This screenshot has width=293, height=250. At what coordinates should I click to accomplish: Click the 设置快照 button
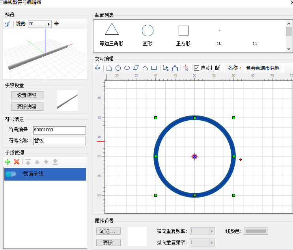(27, 95)
